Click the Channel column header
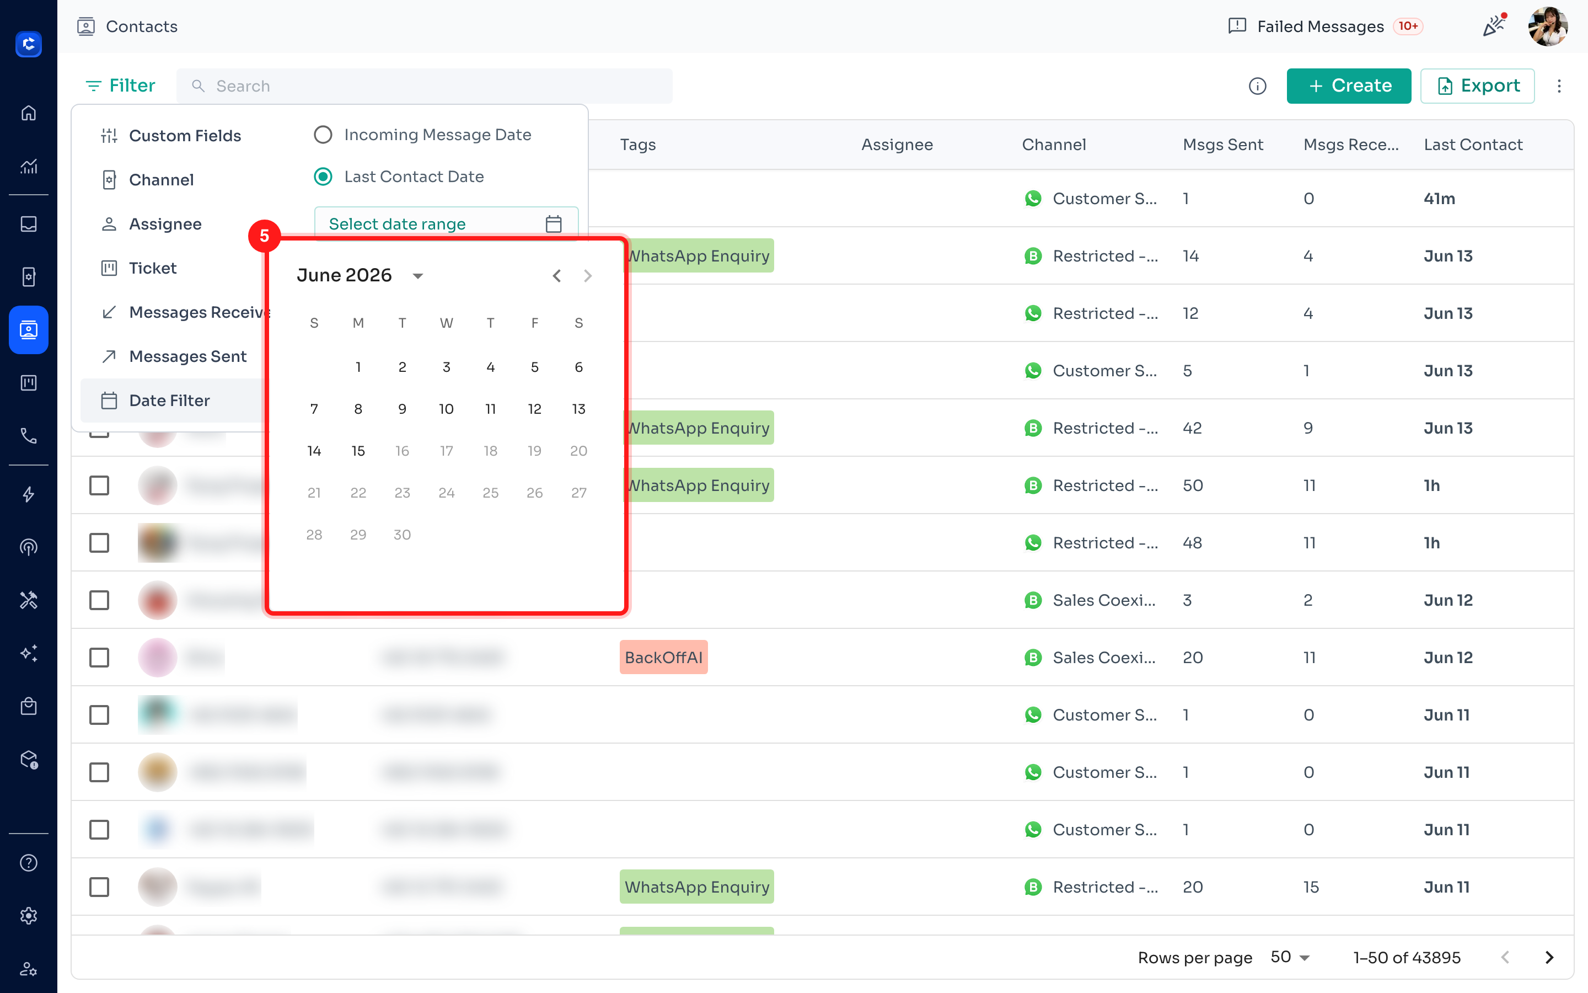This screenshot has height=993, width=1588. [x=1054, y=145]
